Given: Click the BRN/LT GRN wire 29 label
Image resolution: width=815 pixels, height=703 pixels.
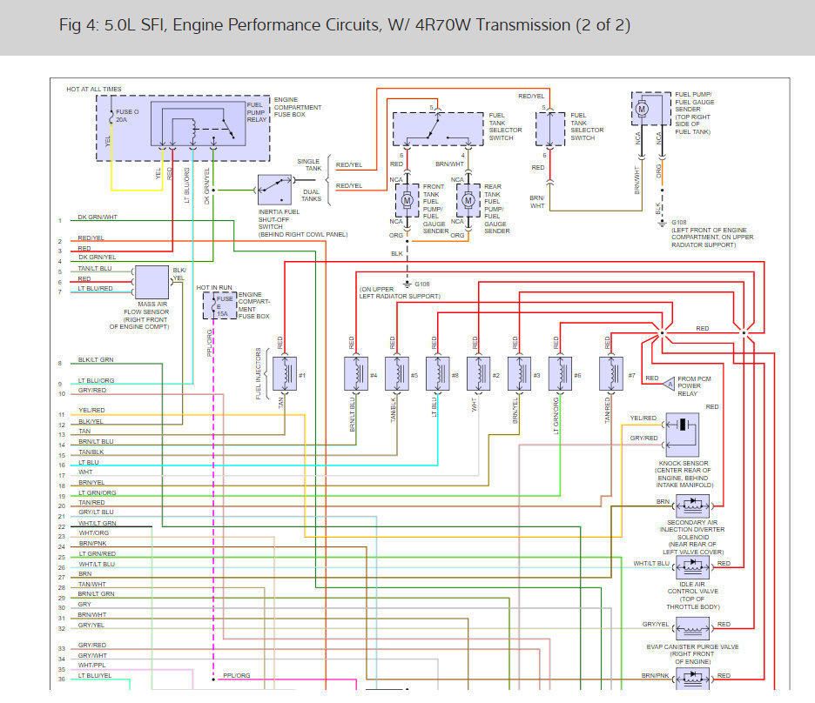Looking at the screenshot, I should point(96,593).
